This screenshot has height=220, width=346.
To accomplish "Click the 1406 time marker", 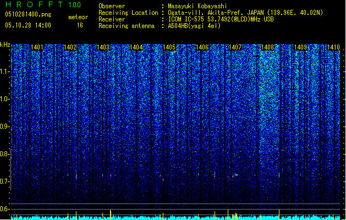I will [202, 47].
